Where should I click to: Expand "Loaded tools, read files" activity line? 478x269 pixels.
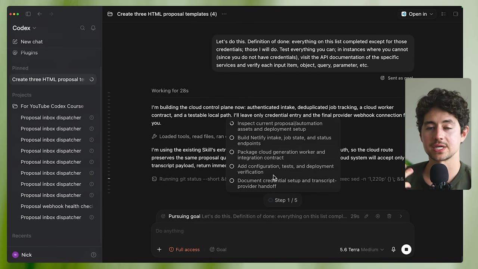189,136
